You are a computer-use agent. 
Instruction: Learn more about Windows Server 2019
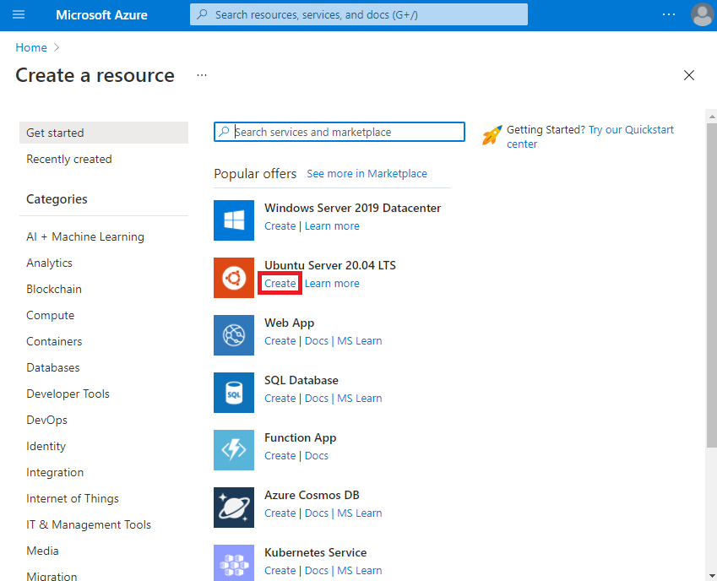(332, 225)
